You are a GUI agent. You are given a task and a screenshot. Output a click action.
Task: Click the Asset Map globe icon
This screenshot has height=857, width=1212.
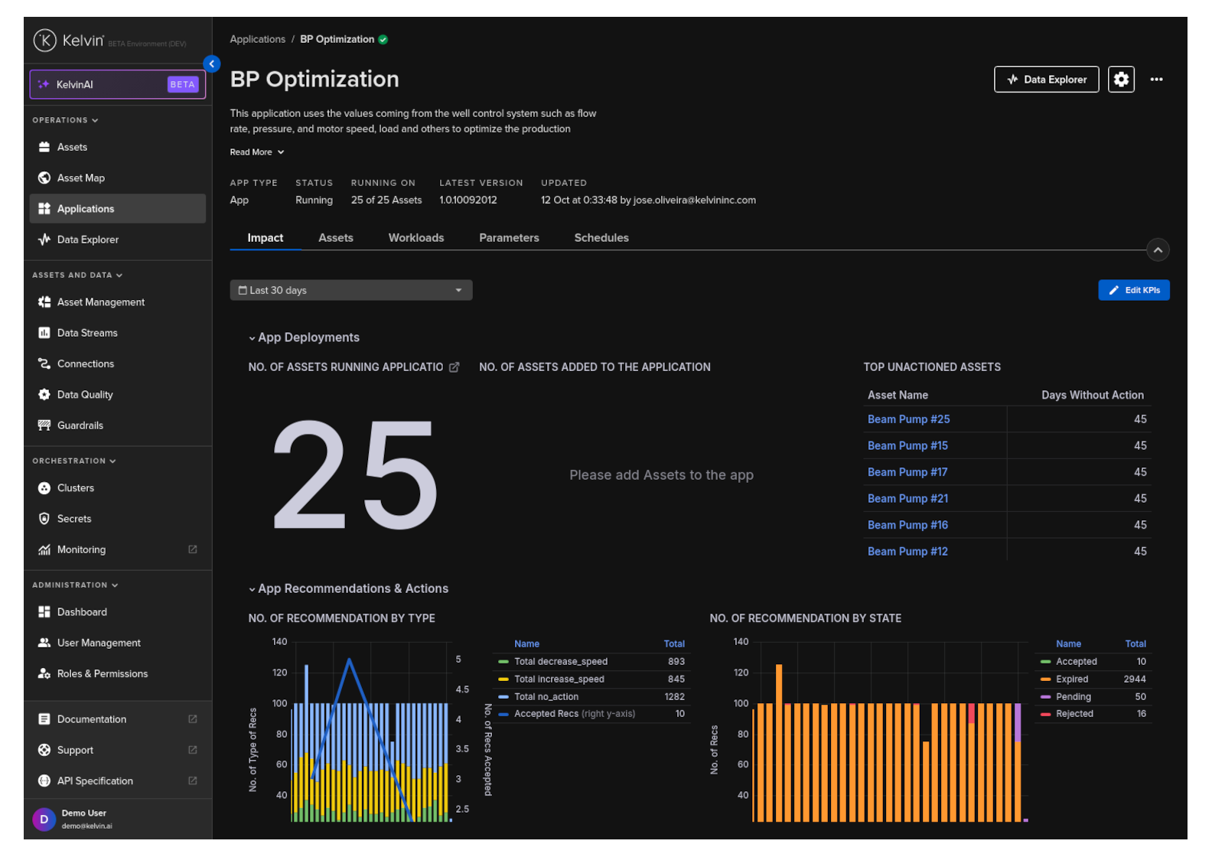tap(44, 178)
